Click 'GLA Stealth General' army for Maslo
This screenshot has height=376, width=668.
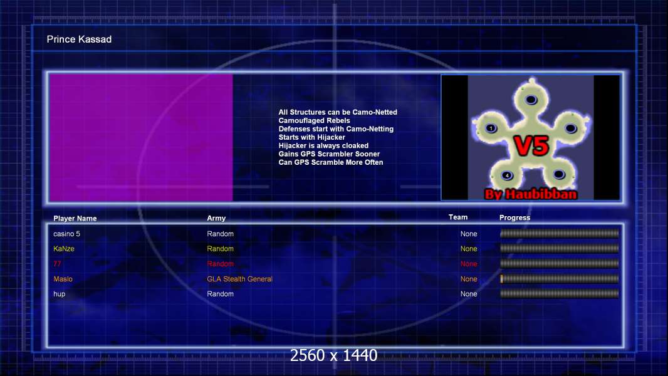coord(239,279)
